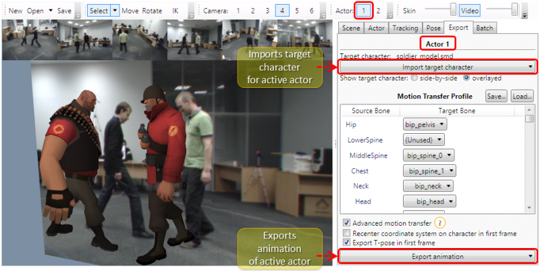This screenshot has width=540, height=271.
Task: Open the Hip target bone dropdown
Action: click(425, 124)
